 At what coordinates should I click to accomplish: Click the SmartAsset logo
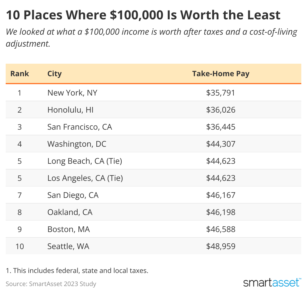272,282
